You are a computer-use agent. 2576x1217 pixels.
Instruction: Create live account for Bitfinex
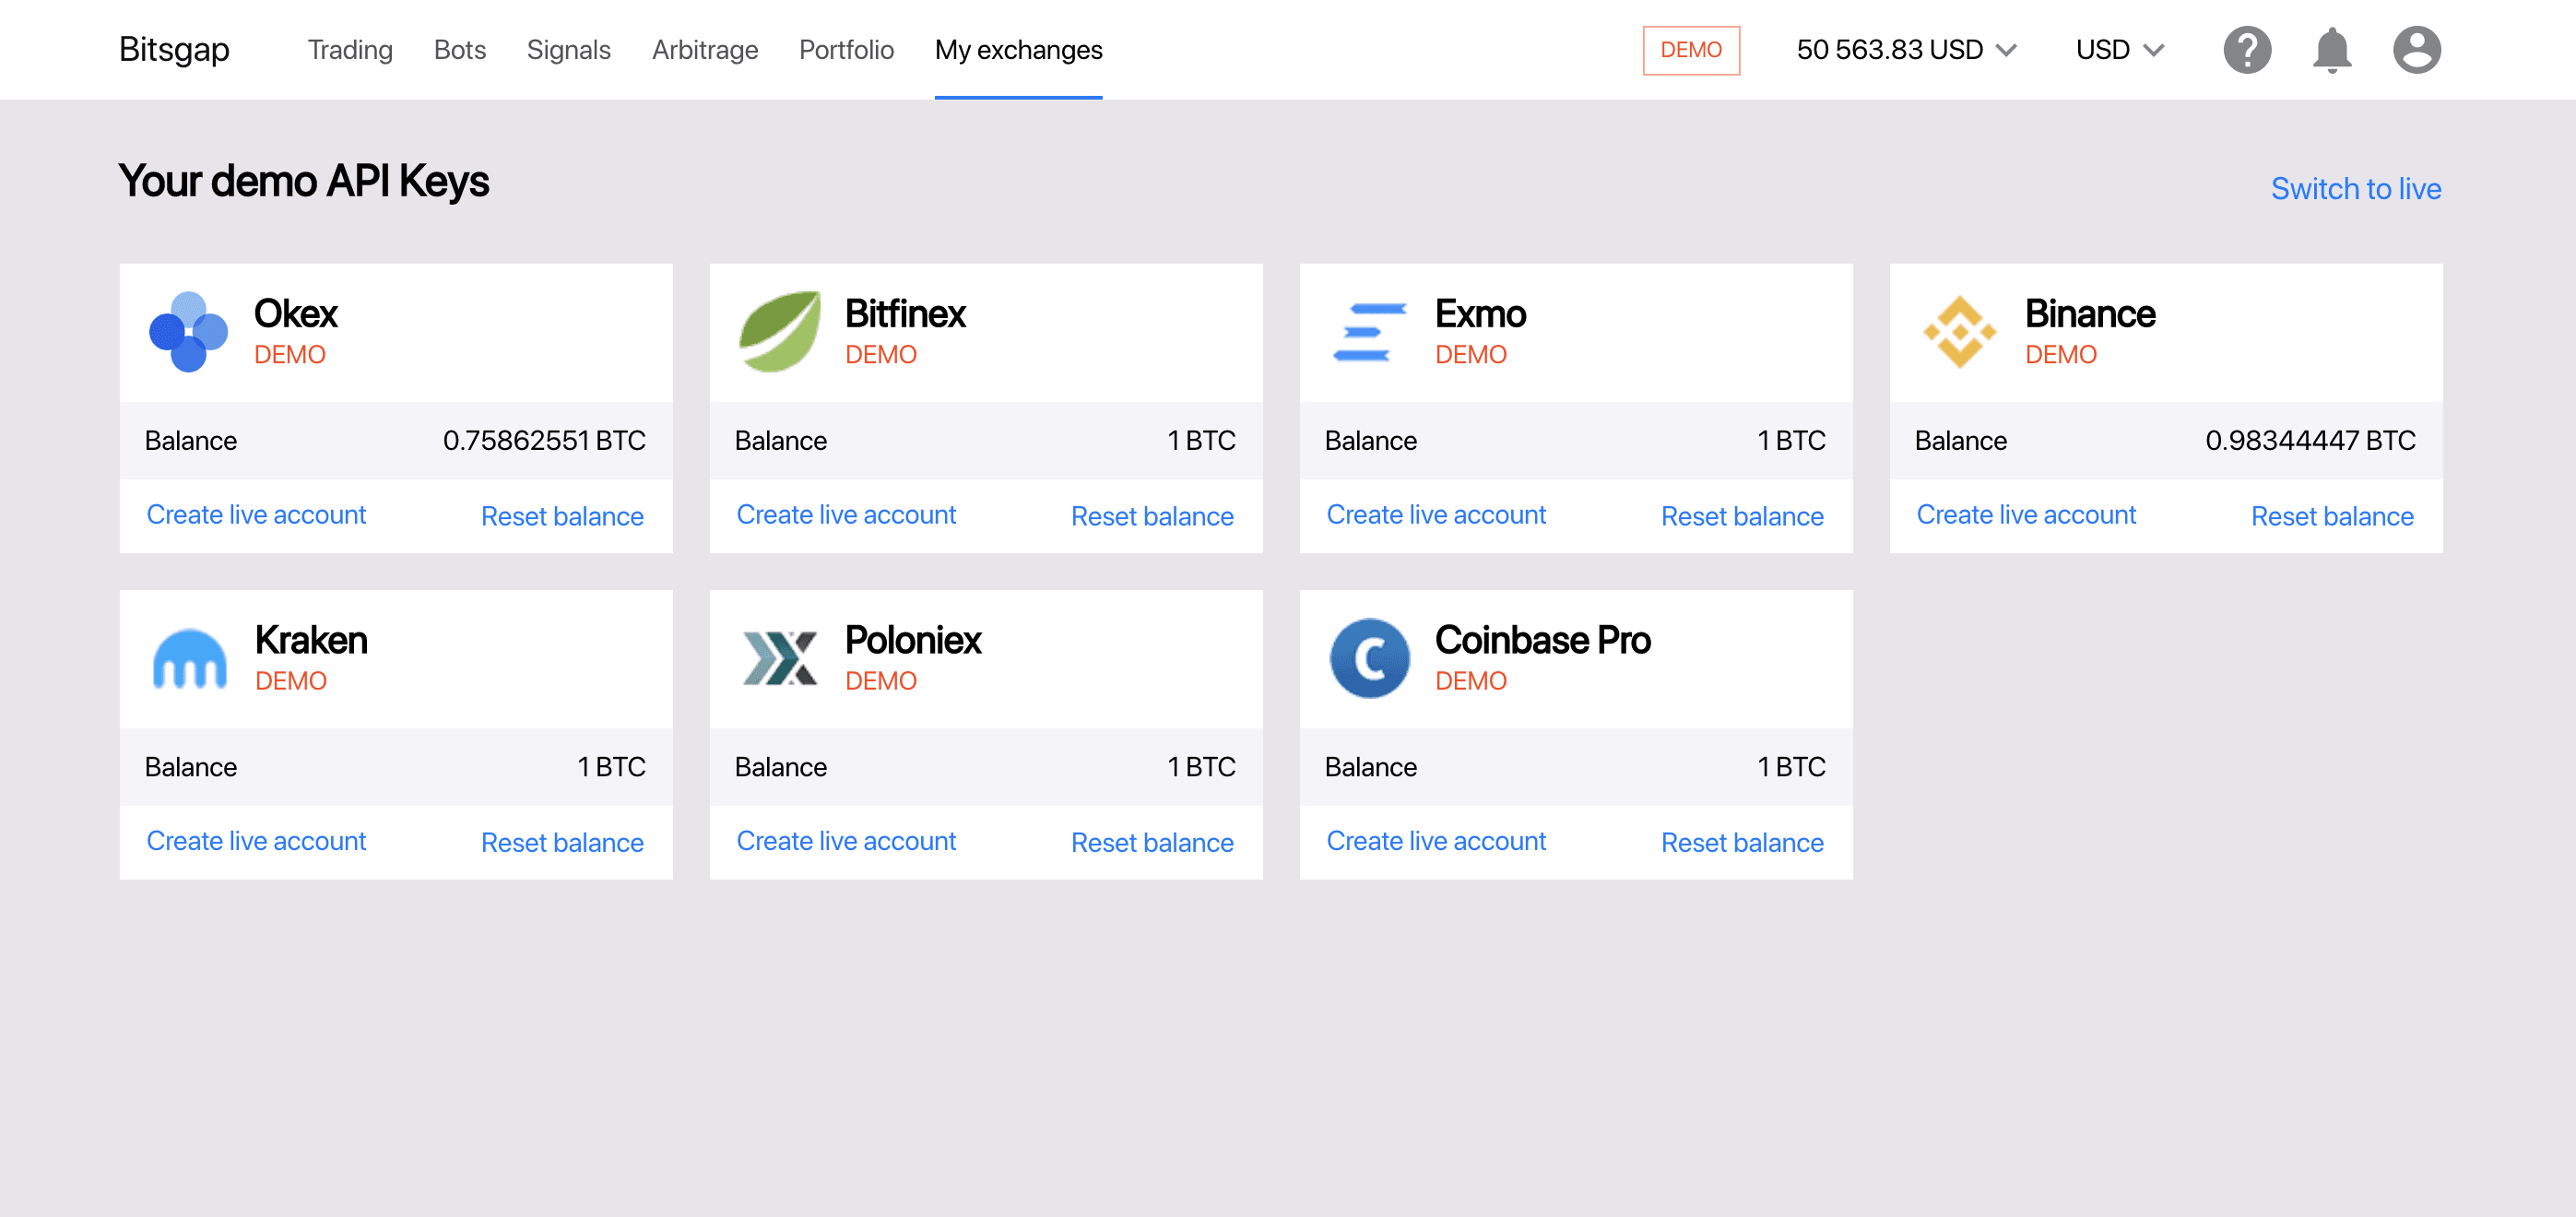(846, 514)
